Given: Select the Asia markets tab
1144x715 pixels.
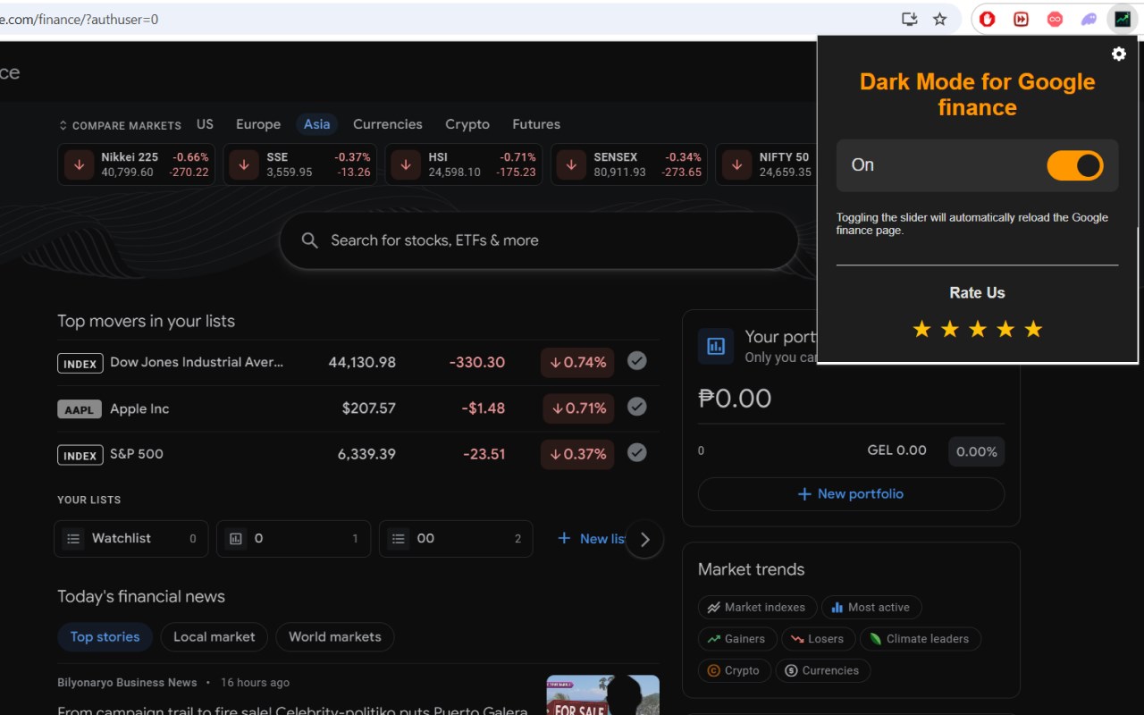Looking at the screenshot, I should (x=316, y=124).
